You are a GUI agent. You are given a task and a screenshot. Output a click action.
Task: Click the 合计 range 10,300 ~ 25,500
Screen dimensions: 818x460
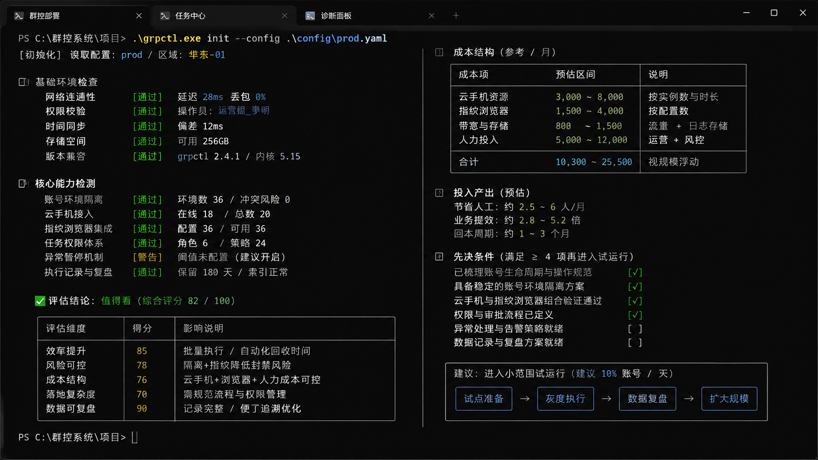pos(593,162)
